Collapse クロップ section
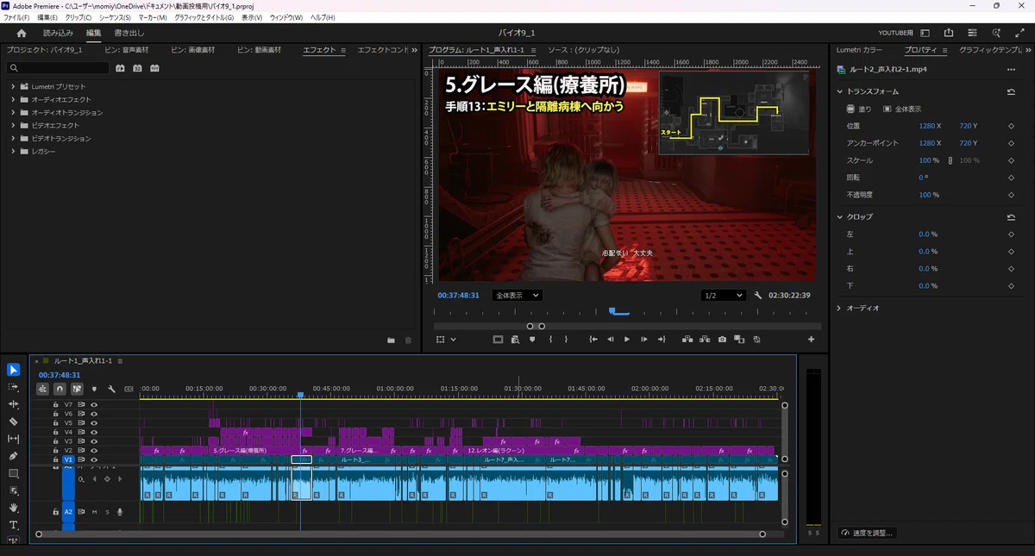The image size is (1035, 556). [840, 216]
